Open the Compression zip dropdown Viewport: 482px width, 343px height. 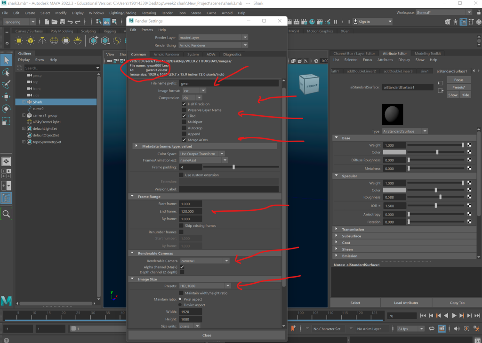click(x=192, y=98)
